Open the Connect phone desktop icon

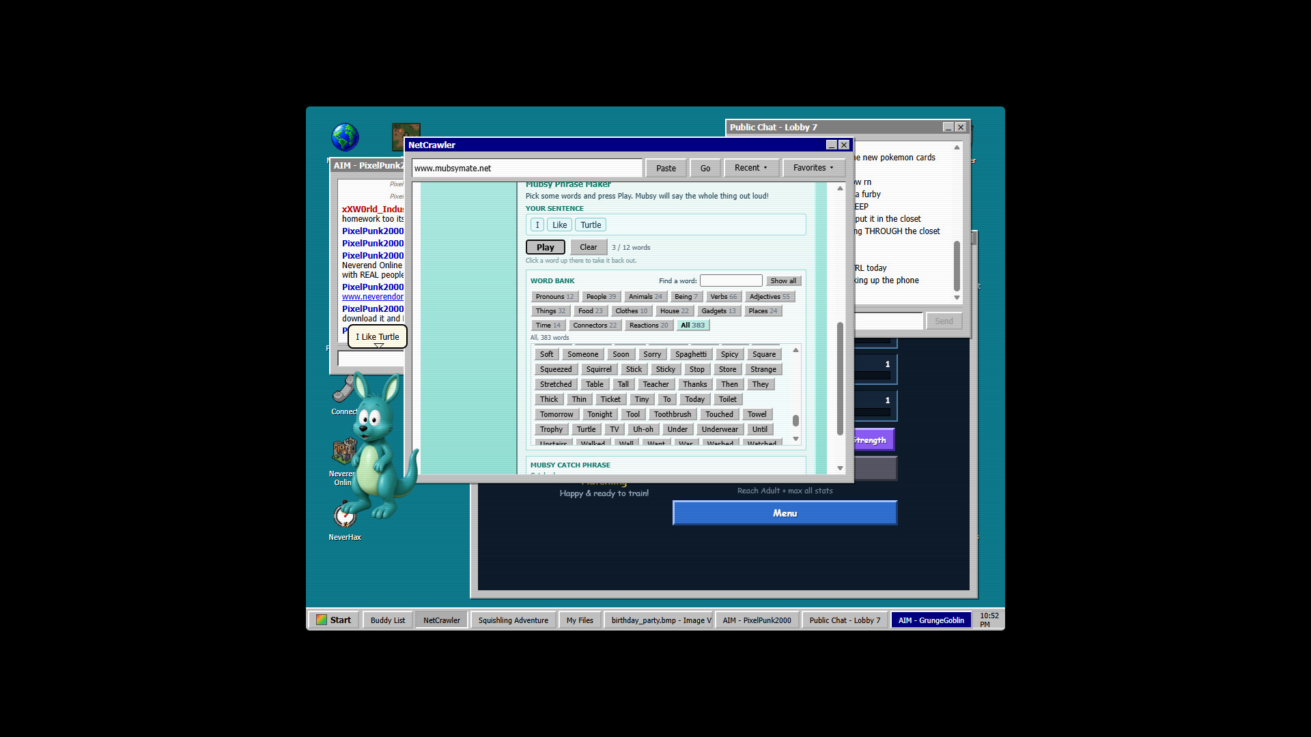pyautogui.click(x=343, y=390)
